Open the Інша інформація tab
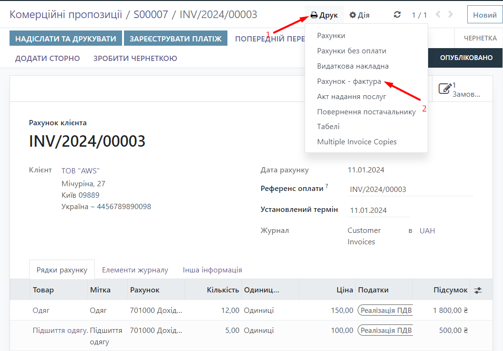503x351 pixels. (x=212, y=270)
